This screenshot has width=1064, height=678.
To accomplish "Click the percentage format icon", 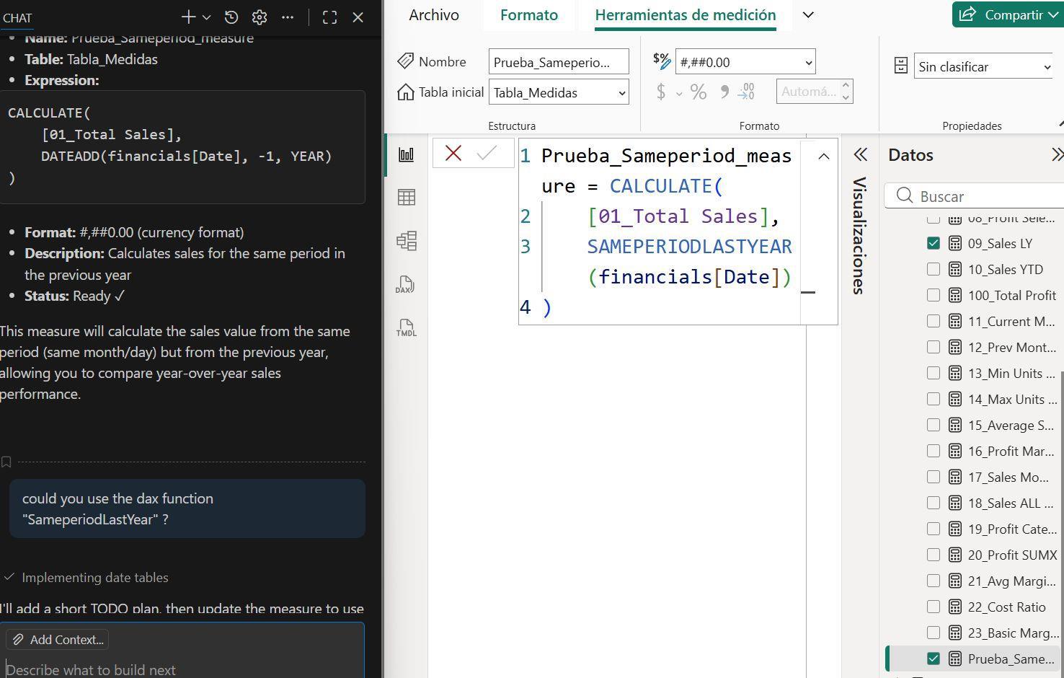I will (x=698, y=92).
